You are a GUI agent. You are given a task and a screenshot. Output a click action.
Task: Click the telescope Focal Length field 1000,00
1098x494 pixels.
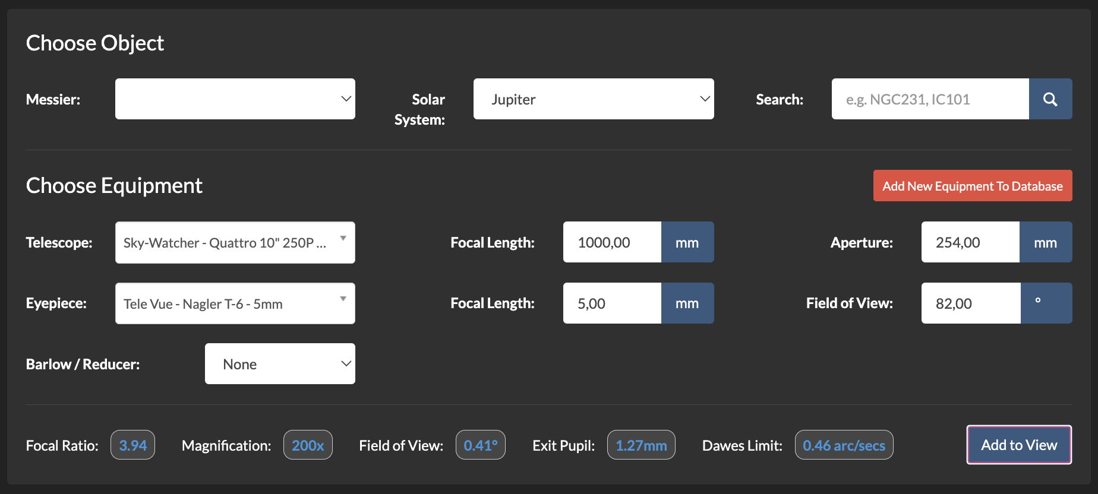(612, 242)
